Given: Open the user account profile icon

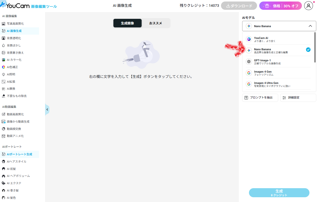Looking at the screenshot, I should coord(308,6).
